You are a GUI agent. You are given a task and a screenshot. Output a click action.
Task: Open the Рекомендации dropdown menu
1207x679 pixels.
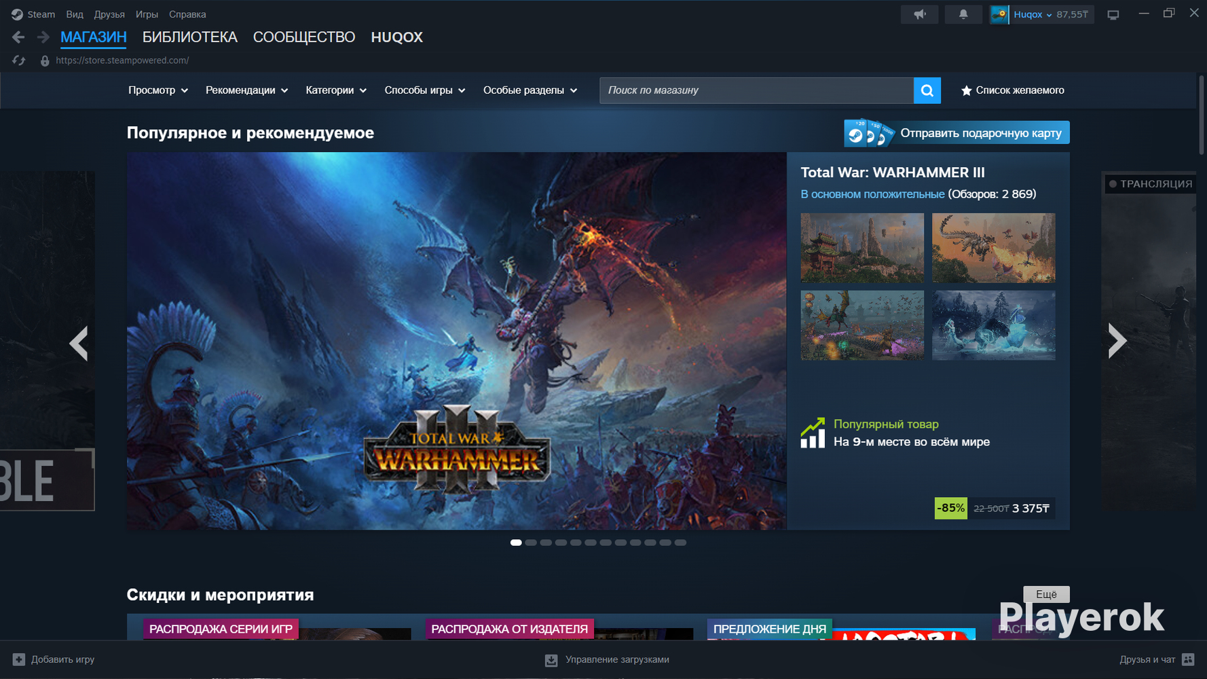[247, 90]
